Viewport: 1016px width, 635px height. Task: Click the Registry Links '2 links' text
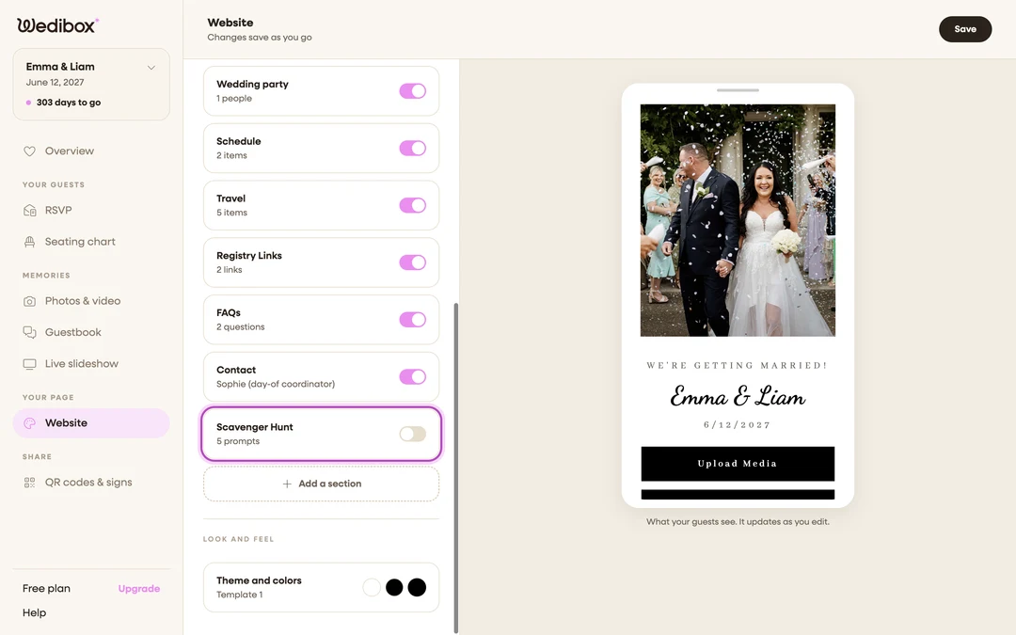[230, 270]
